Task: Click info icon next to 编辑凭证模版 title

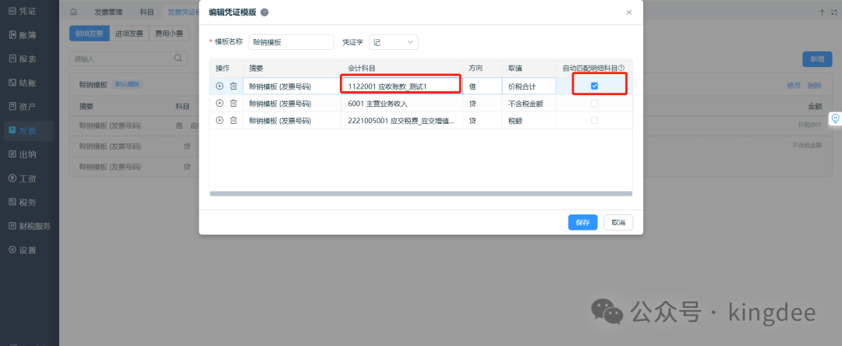Action: tap(264, 12)
